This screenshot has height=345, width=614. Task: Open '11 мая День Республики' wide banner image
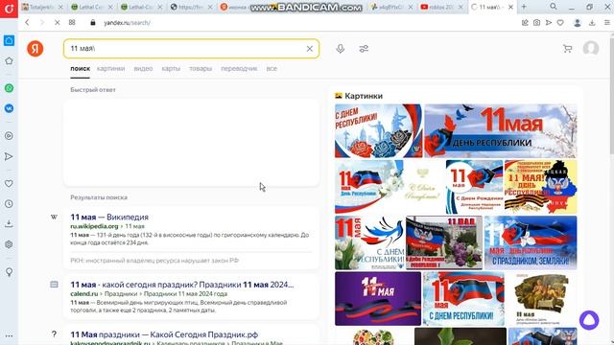coord(501,130)
